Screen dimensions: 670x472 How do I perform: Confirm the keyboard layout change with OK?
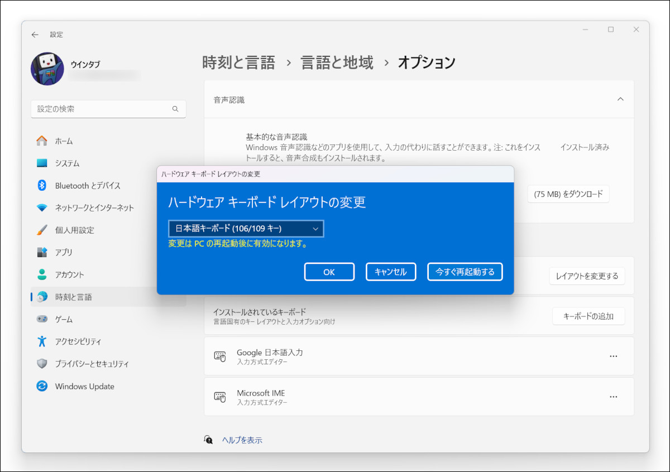[x=329, y=272]
